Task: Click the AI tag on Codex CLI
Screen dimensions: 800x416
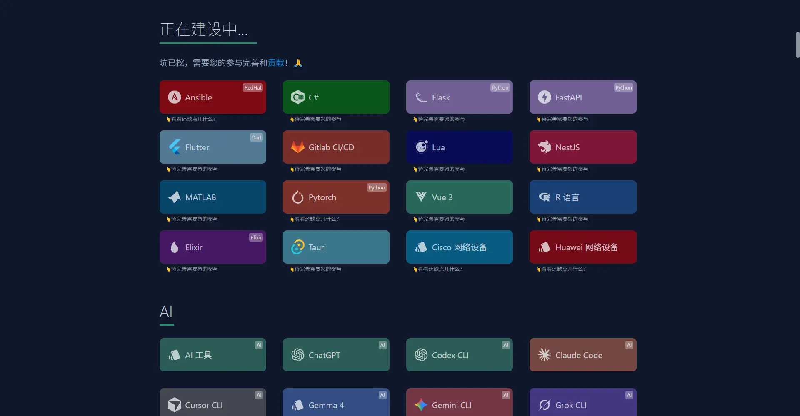Action: click(506, 345)
